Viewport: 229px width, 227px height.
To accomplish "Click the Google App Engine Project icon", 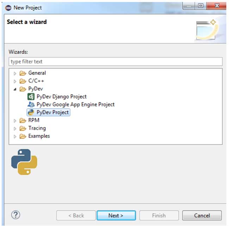I will 31,104.
